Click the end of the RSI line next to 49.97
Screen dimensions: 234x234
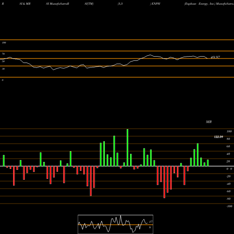[x=207, y=58]
